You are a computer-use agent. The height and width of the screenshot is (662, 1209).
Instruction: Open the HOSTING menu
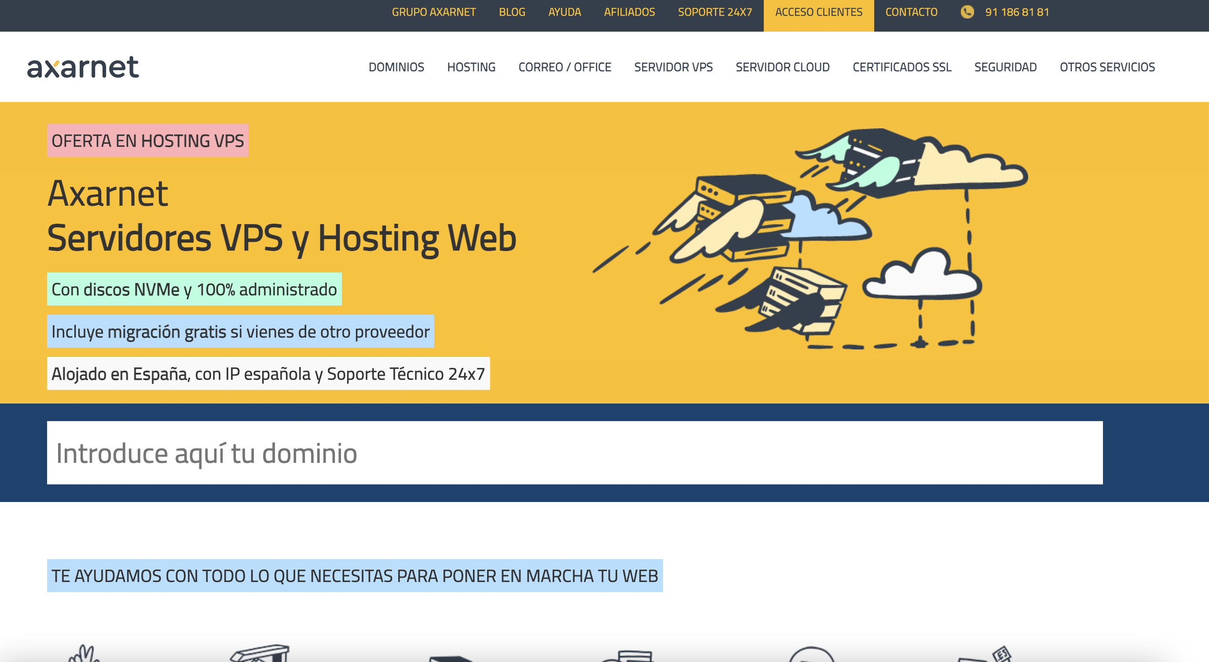471,67
